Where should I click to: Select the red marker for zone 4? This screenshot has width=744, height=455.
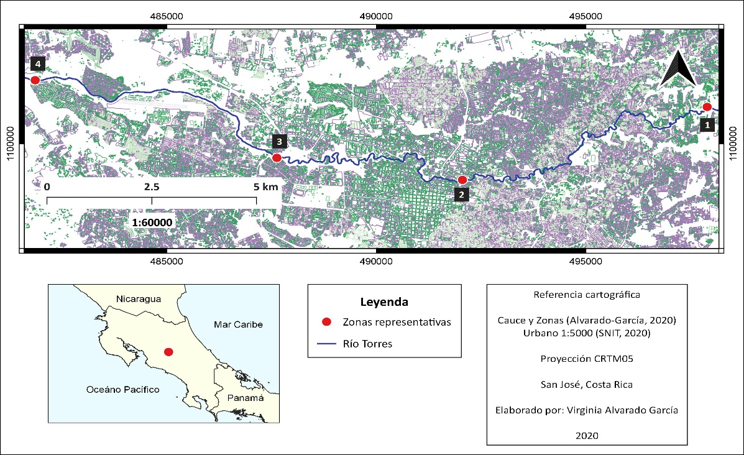click(35, 80)
